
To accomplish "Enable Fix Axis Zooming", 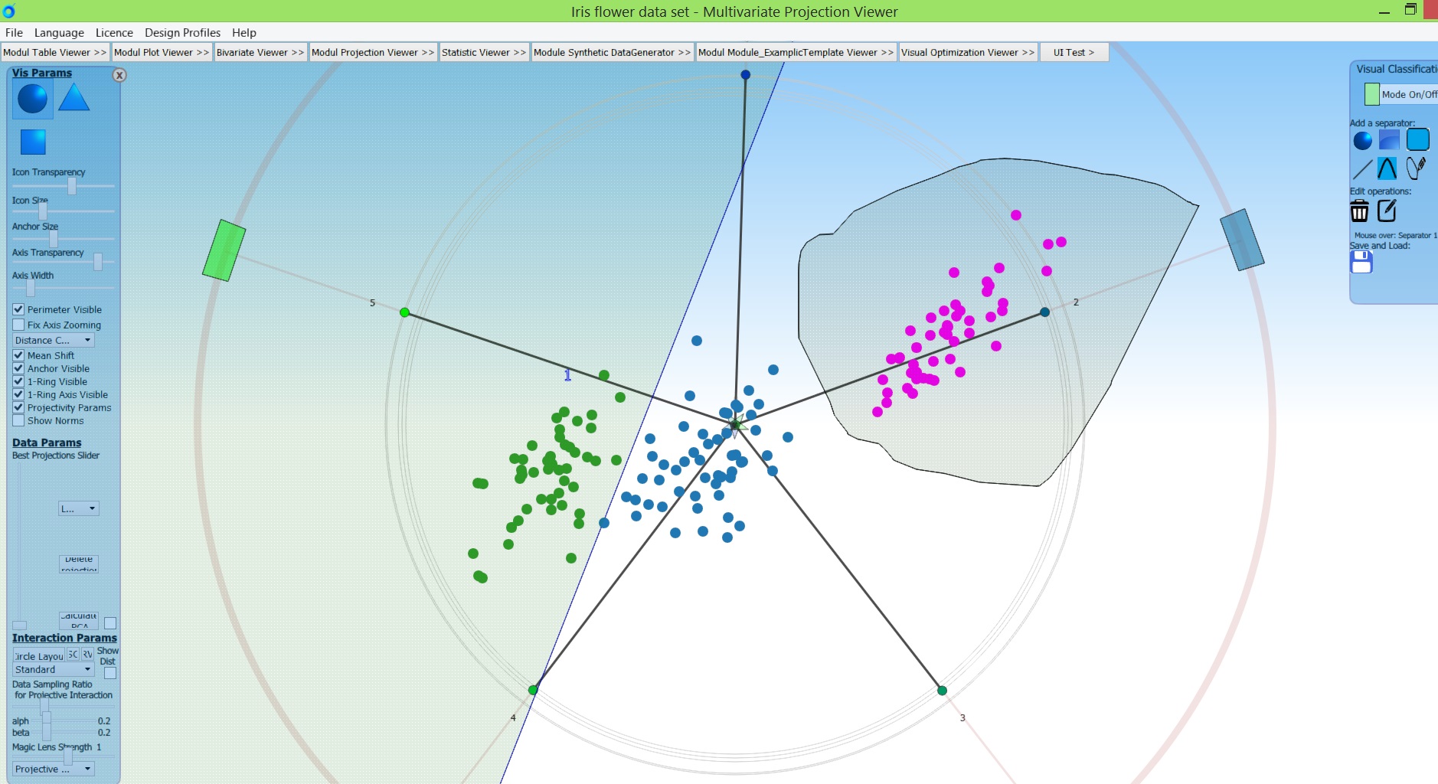I will point(18,325).
